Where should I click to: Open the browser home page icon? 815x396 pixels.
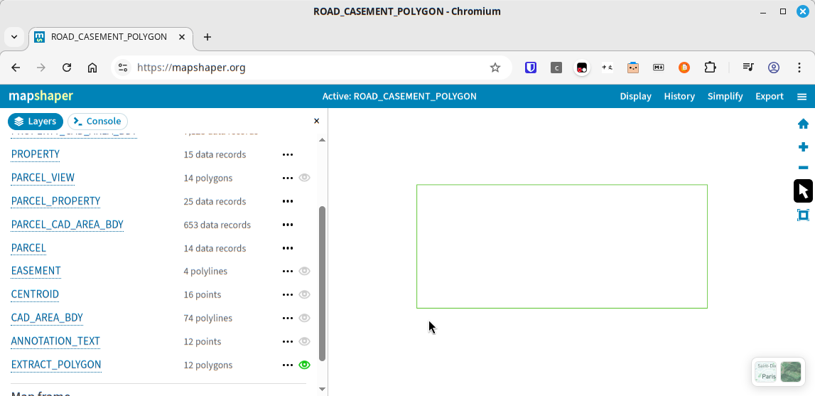(x=92, y=68)
